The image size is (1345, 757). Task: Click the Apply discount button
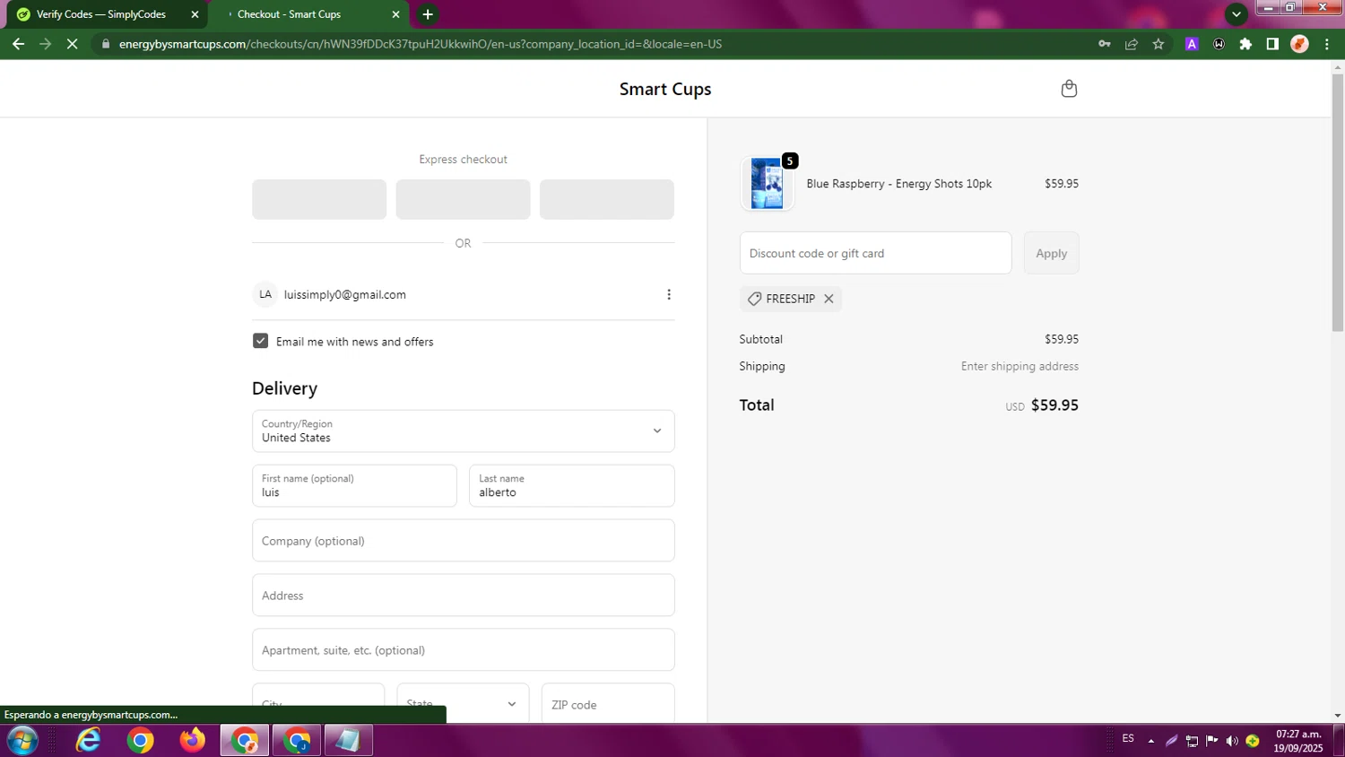[1051, 253]
